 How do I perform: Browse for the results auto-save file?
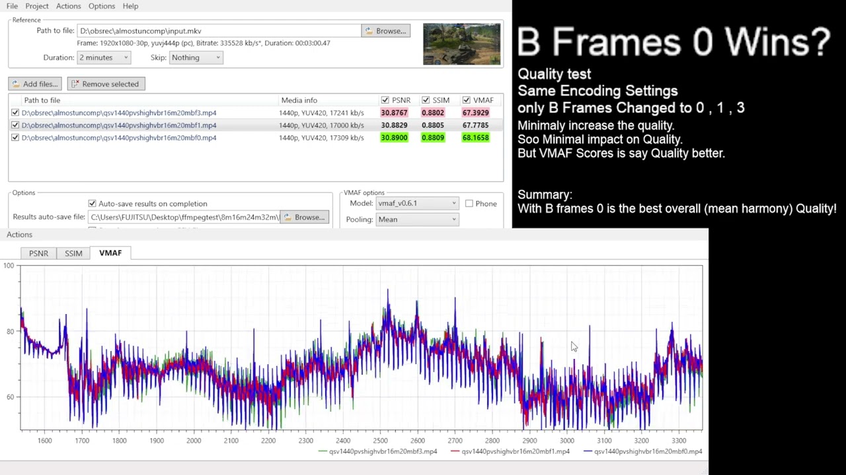tap(305, 217)
